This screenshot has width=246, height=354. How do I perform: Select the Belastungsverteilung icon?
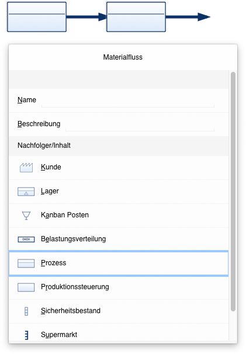tap(26, 240)
